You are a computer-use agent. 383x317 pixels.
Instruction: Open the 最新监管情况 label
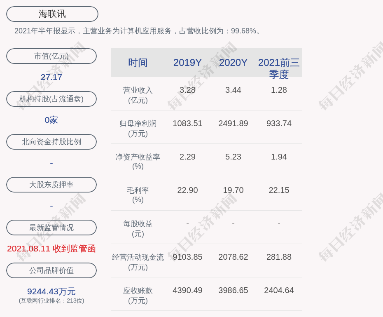click(x=51, y=228)
